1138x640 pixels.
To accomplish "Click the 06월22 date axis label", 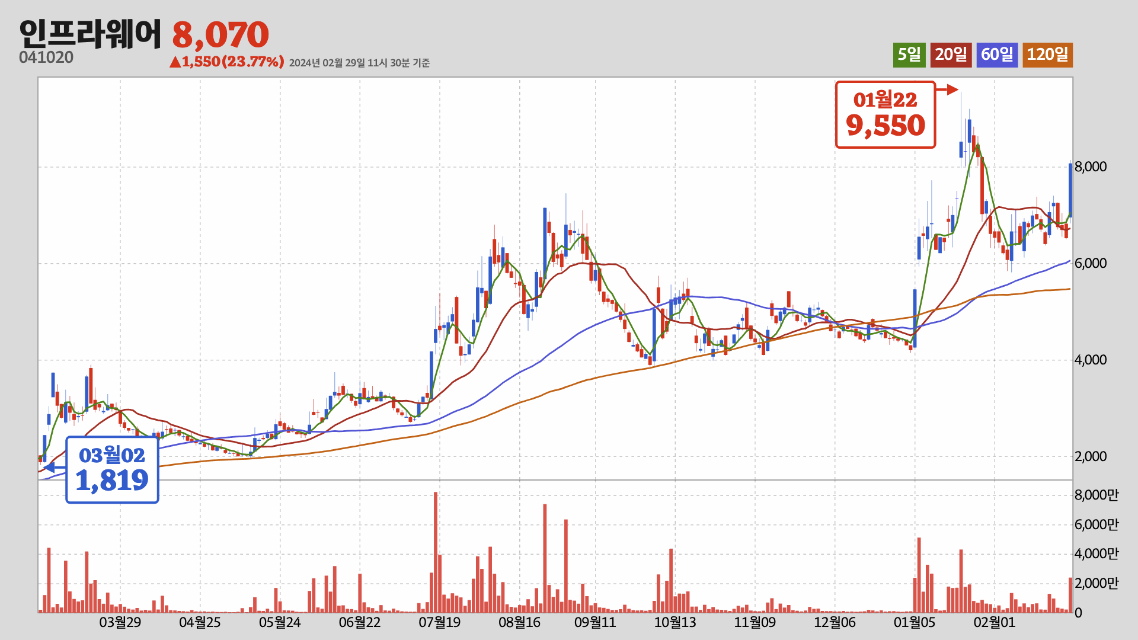I will pos(360,622).
